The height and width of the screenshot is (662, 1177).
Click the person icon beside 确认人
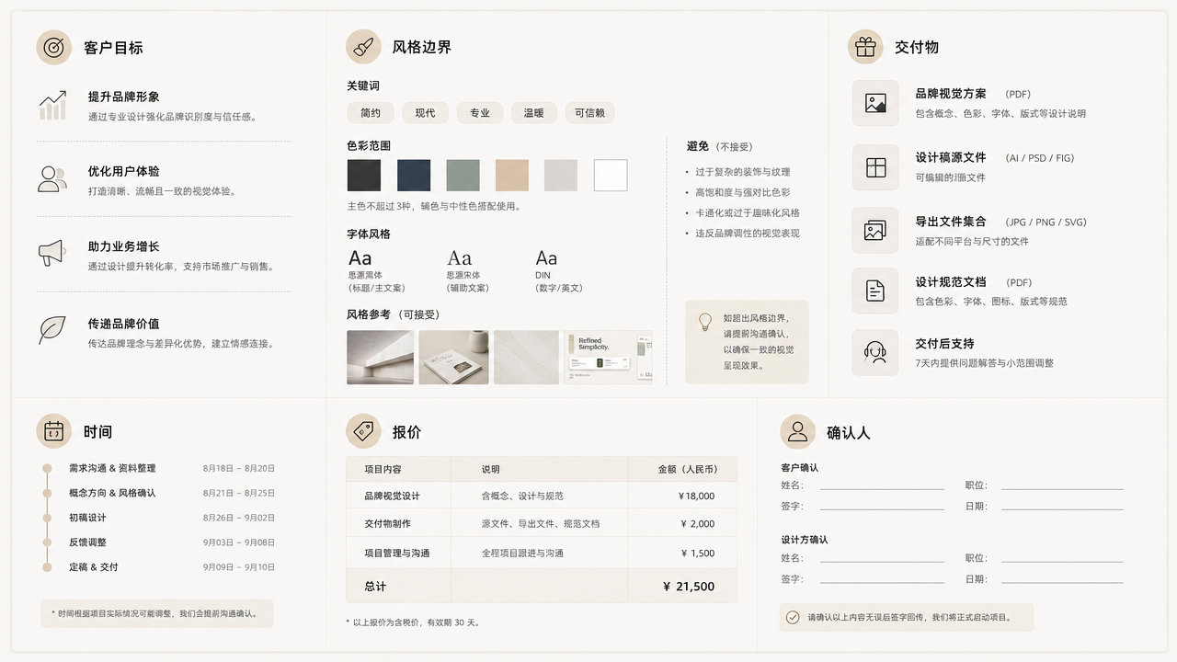(797, 431)
